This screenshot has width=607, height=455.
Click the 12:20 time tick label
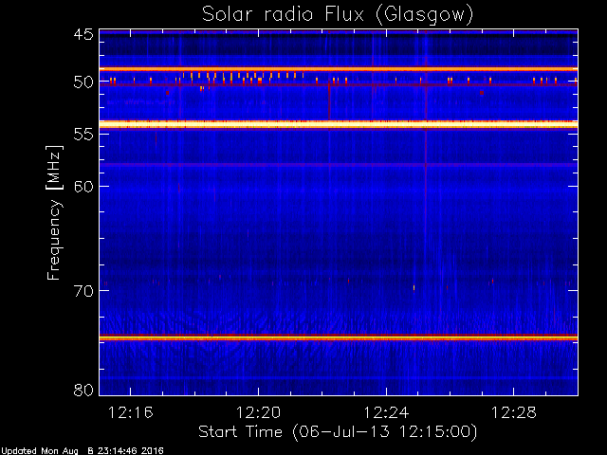click(258, 412)
